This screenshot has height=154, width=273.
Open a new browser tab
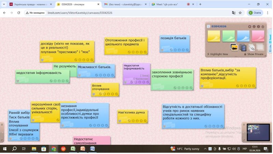(x=200, y=4)
